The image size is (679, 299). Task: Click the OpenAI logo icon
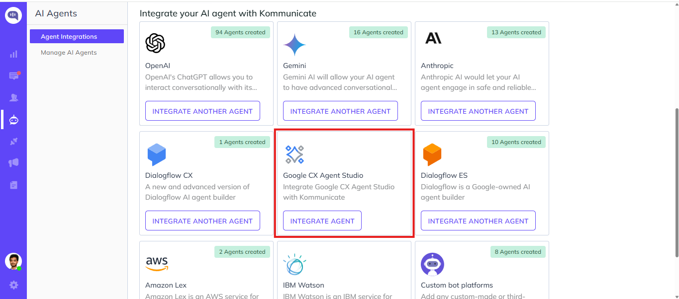click(x=155, y=43)
